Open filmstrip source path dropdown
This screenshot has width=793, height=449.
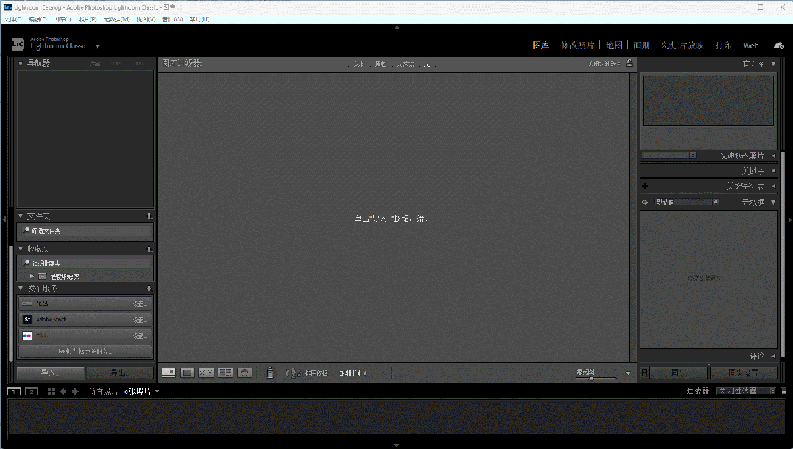click(x=157, y=392)
